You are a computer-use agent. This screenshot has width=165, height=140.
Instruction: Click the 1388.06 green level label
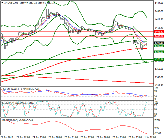coord(159,46)
